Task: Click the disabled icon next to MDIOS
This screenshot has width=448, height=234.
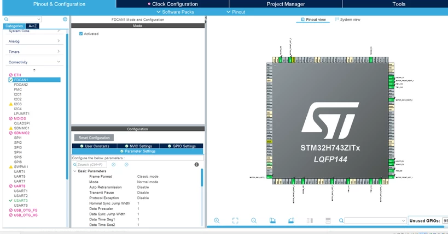Action: (11, 118)
